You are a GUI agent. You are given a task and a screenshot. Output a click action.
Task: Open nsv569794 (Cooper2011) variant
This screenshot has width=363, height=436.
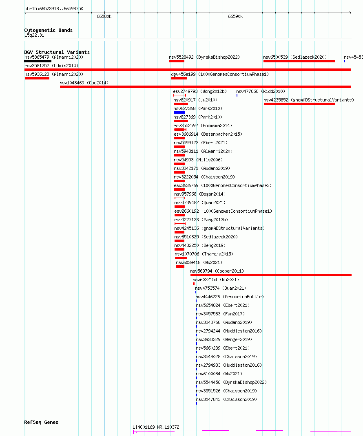[x=217, y=271]
